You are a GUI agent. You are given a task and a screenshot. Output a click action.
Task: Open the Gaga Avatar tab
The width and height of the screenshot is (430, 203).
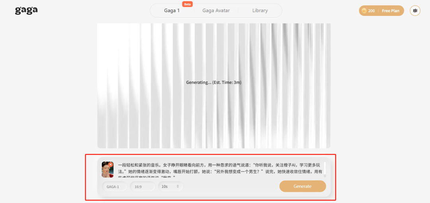coord(216,11)
